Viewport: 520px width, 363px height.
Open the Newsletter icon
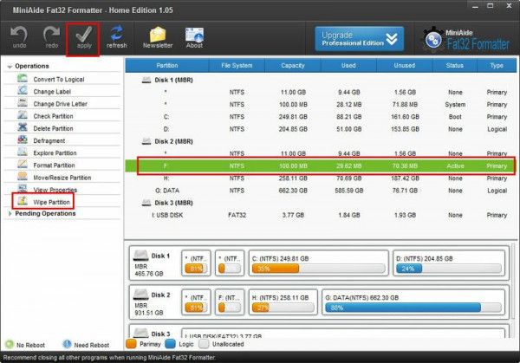click(158, 37)
